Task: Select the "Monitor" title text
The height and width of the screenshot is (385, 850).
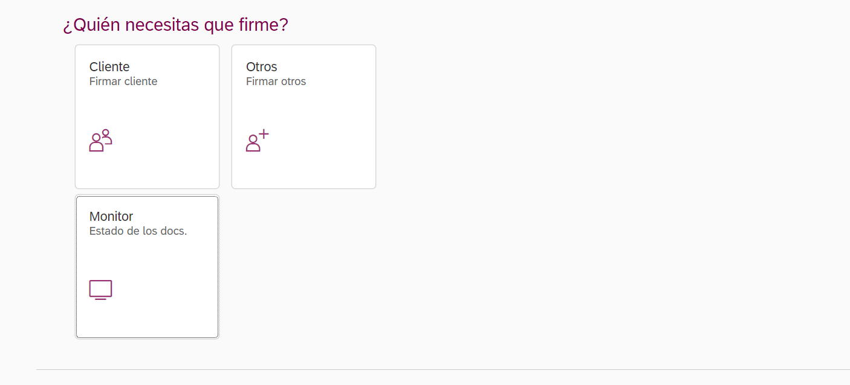Action: [x=111, y=216]
